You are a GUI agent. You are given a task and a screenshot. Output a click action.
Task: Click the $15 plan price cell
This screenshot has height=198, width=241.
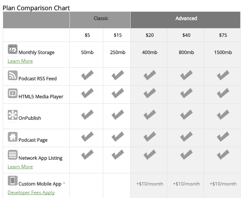[117, 35]
